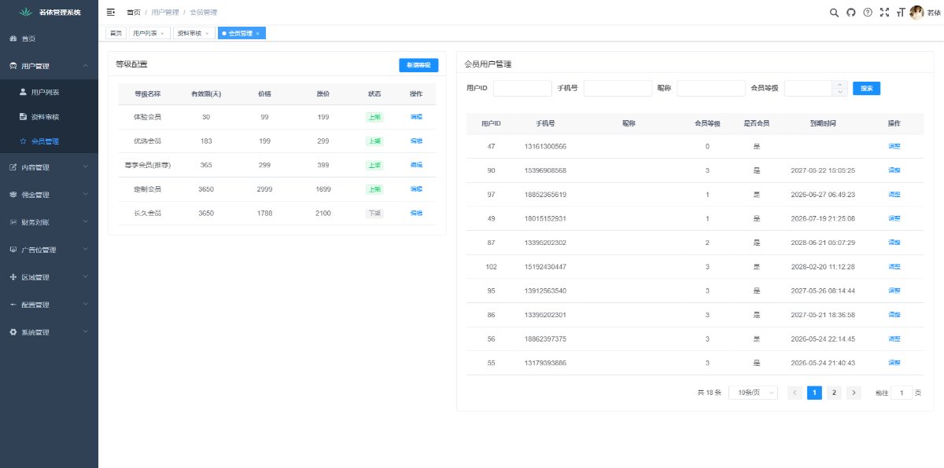
Task: Expand the 区域管理 sidebar group chevron
Action: pyautogui.click(x=85, y=277)
